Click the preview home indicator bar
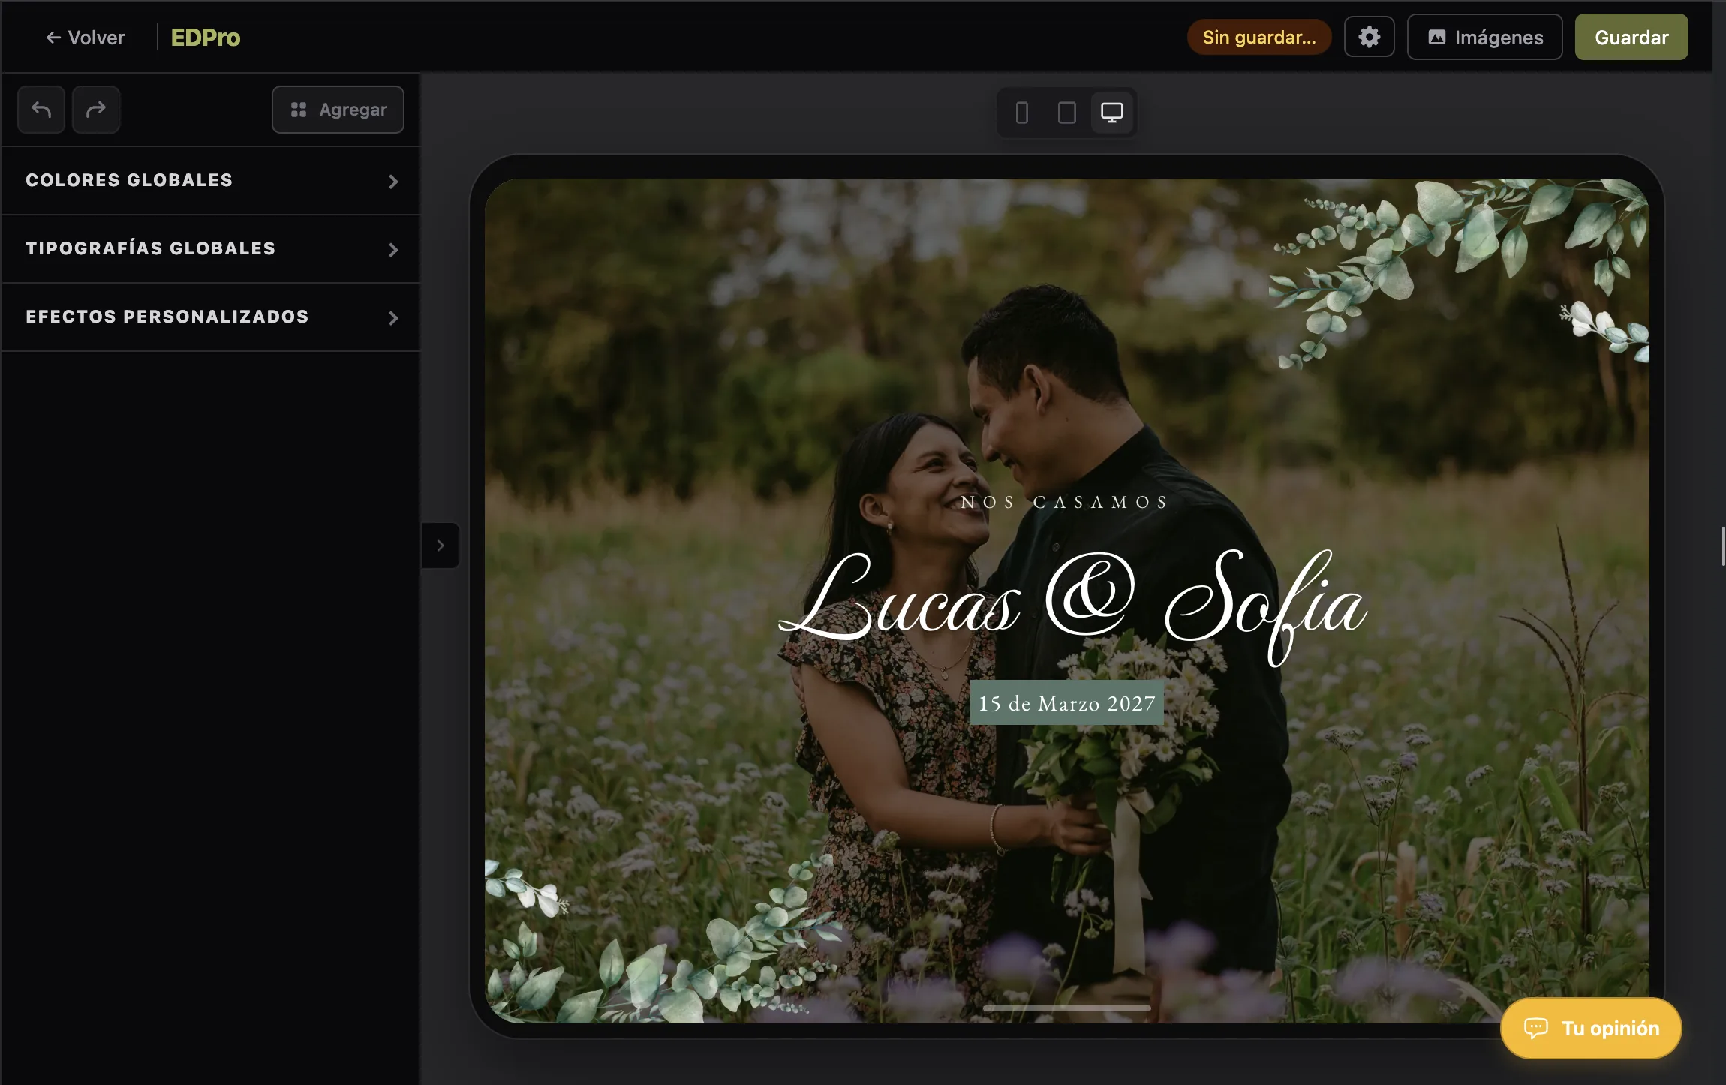Image resolution: width=1726 pixels, height=1085 pixels. [x=1066, y=1008]
